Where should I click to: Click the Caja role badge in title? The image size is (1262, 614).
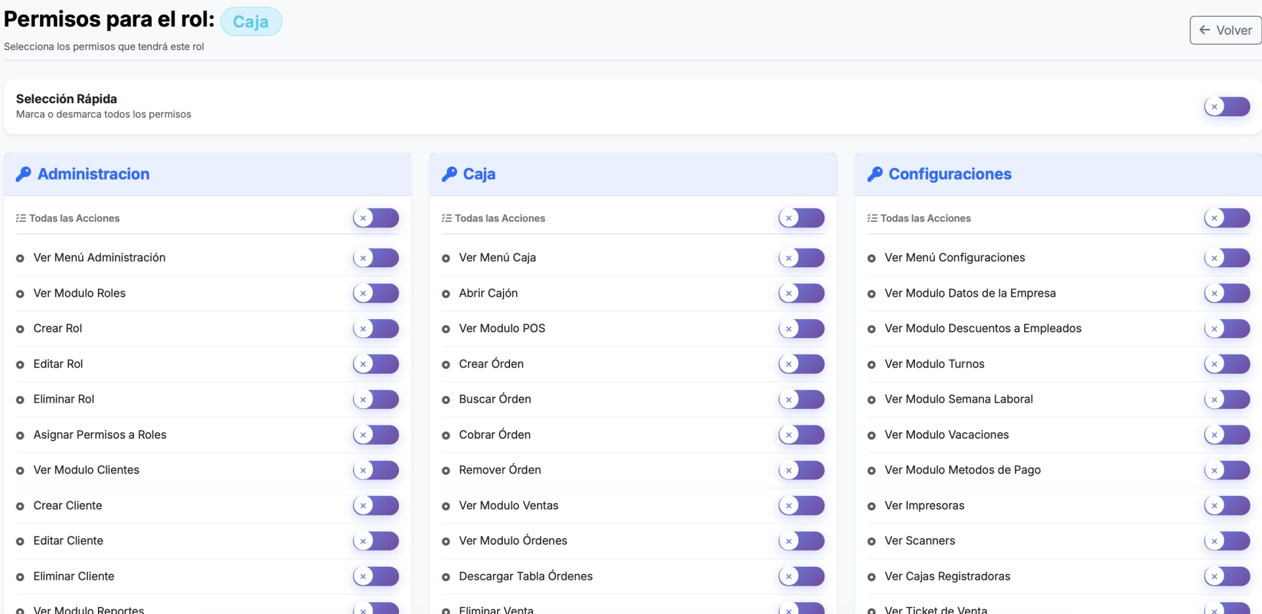[x=250, y=22]
